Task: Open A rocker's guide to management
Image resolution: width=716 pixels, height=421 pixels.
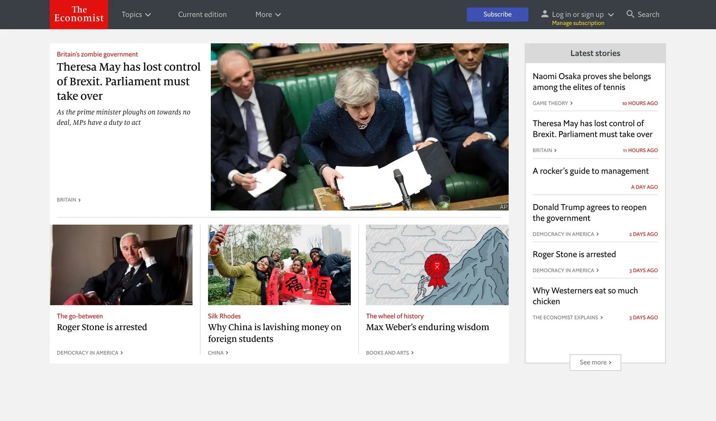Action: click(x=590, y=171)
